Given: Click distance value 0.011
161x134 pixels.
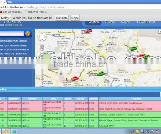Looking at the screenshot, I should [92, 120].
